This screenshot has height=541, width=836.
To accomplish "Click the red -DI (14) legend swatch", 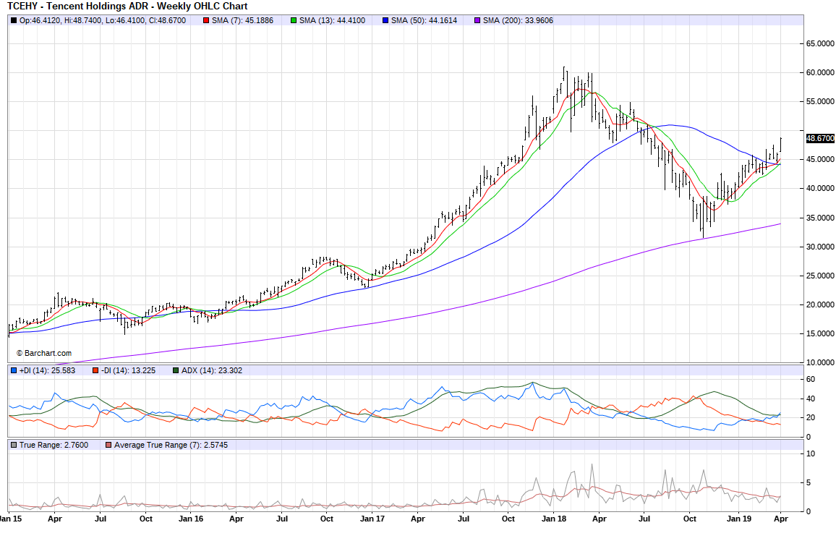I will [95, 370].
